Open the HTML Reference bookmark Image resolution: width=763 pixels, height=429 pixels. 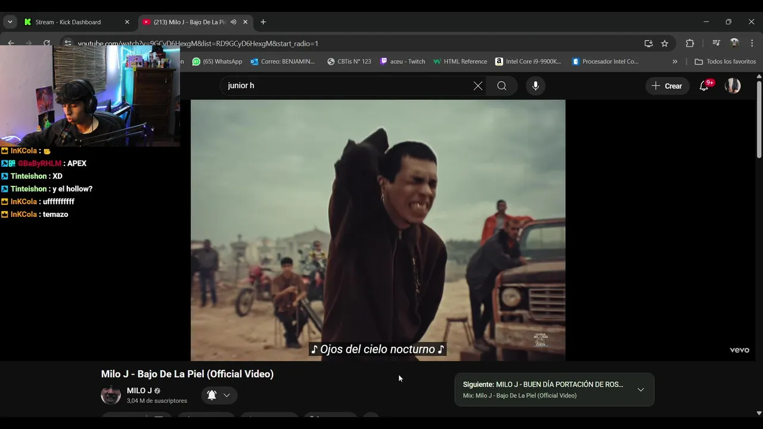tap(460, 61)
